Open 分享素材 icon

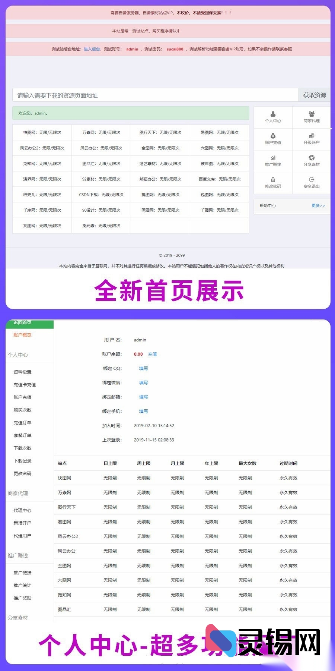point(312,158)
